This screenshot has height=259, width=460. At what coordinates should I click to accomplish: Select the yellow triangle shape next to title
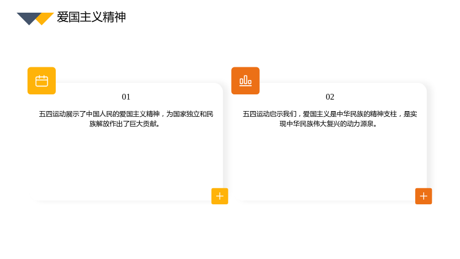[x=45, y=19]
